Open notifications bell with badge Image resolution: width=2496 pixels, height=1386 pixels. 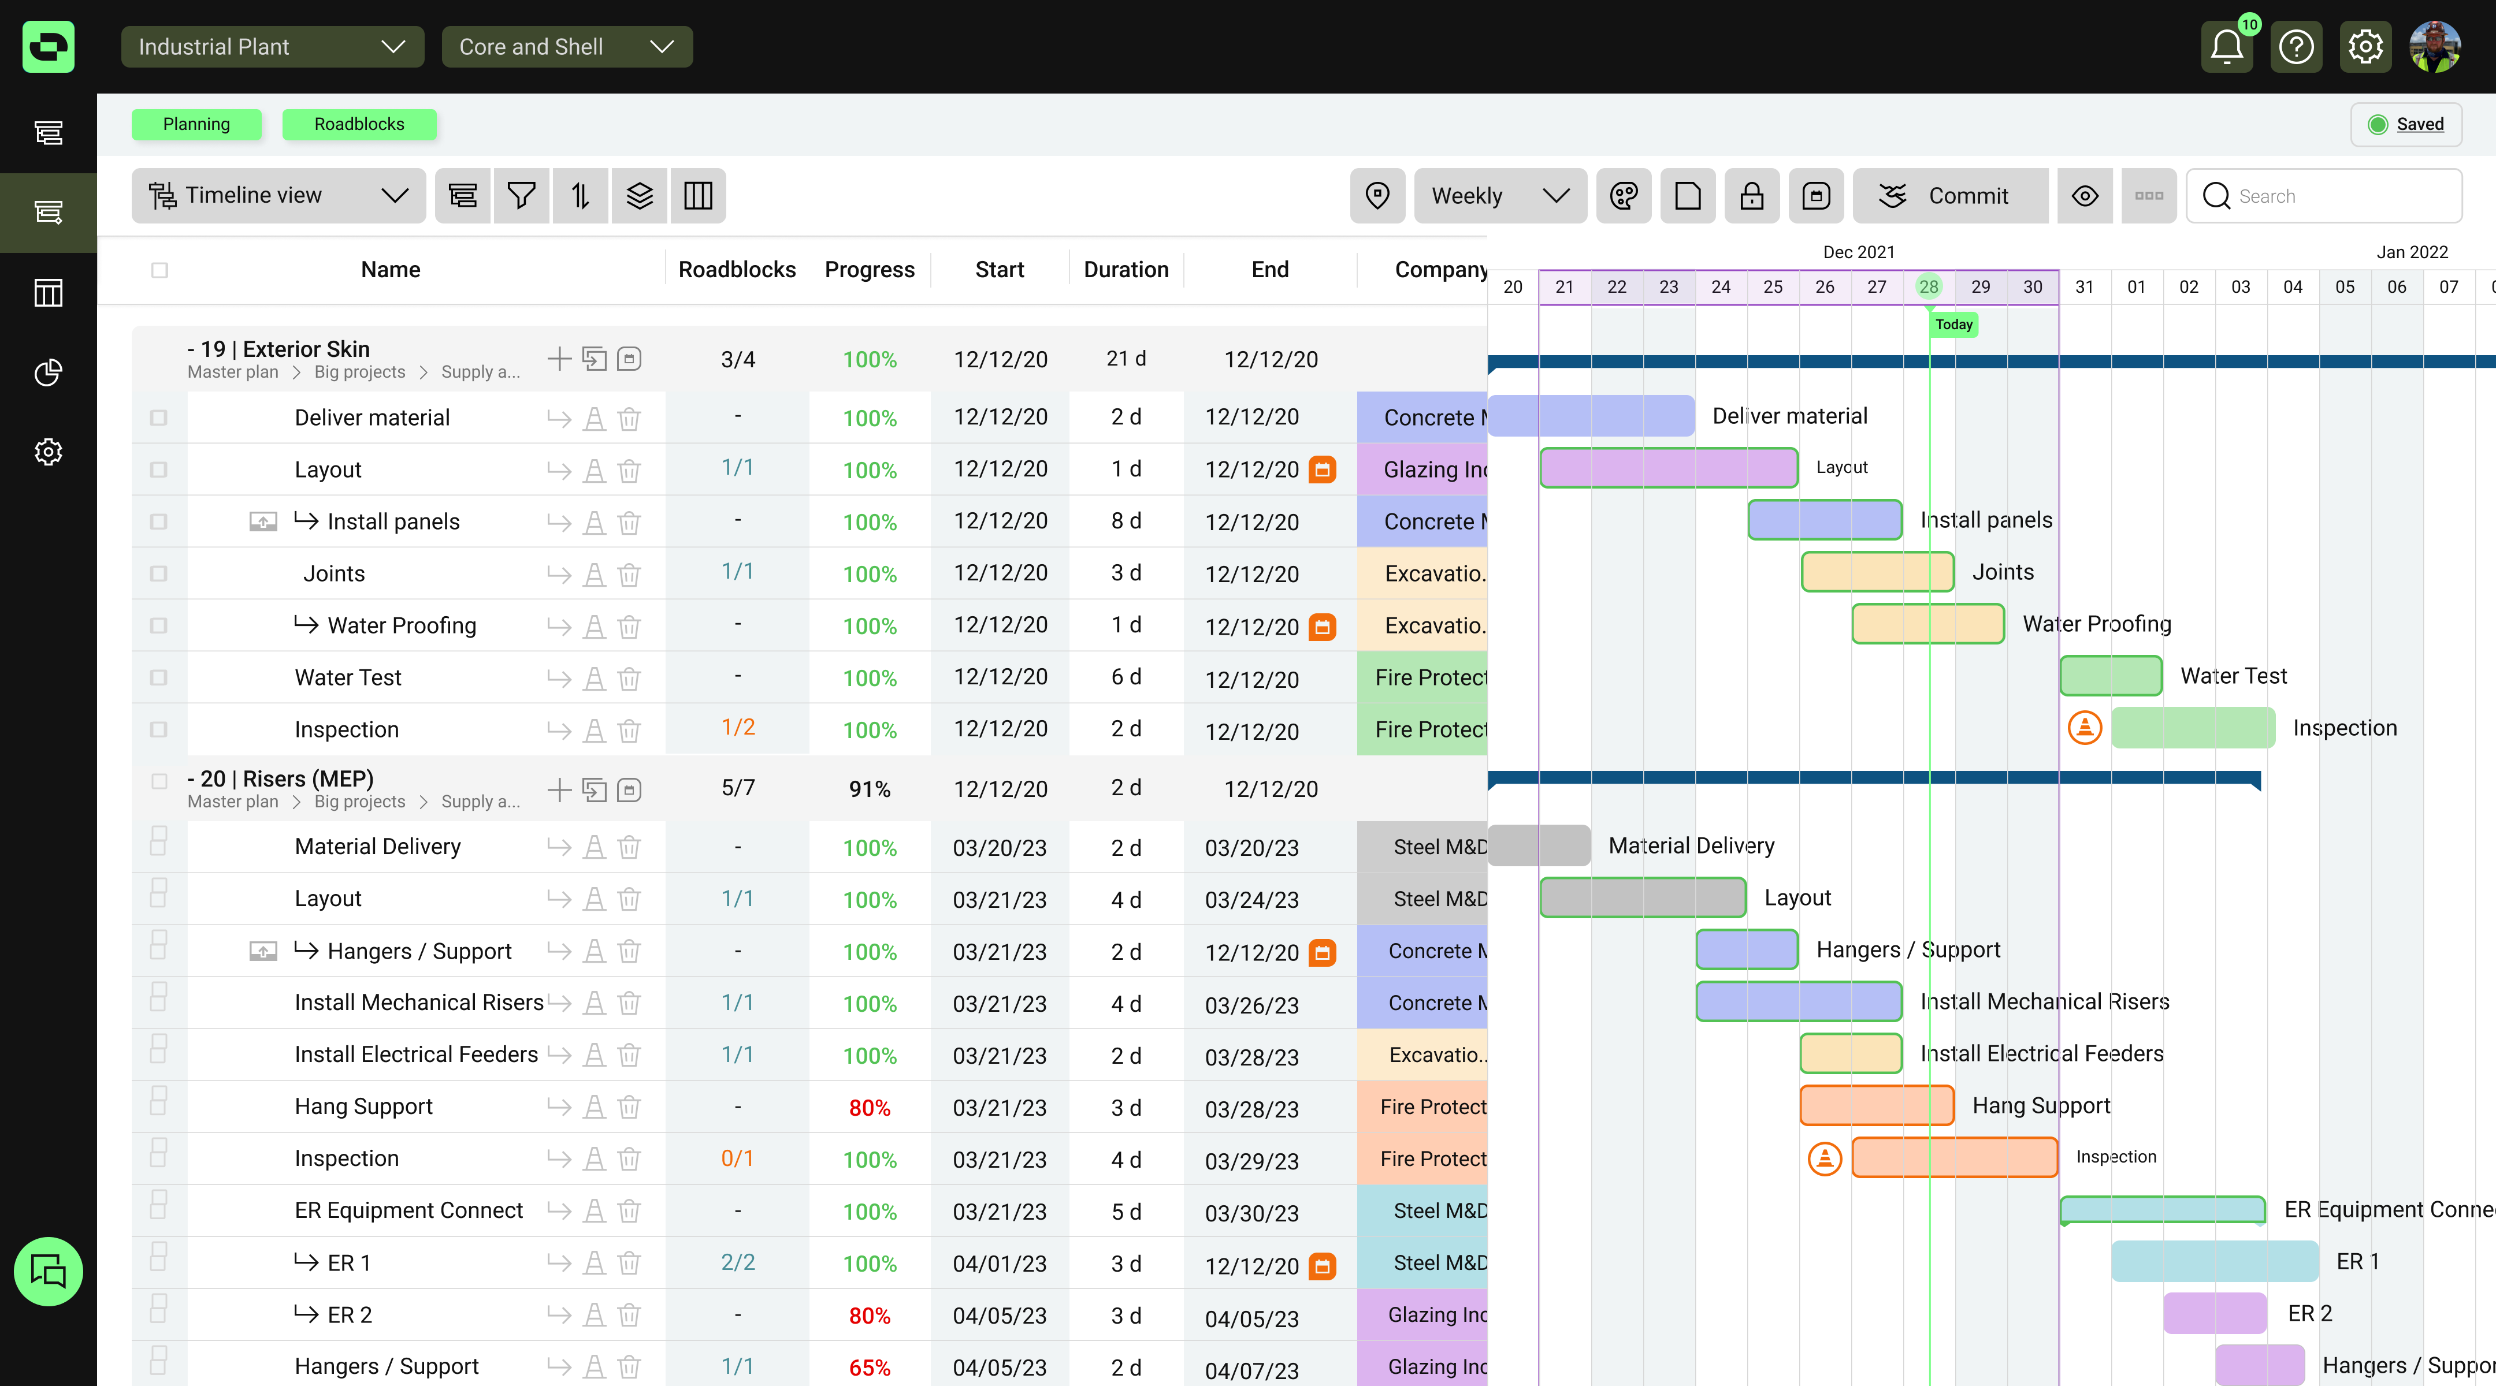pos(2227,47)
